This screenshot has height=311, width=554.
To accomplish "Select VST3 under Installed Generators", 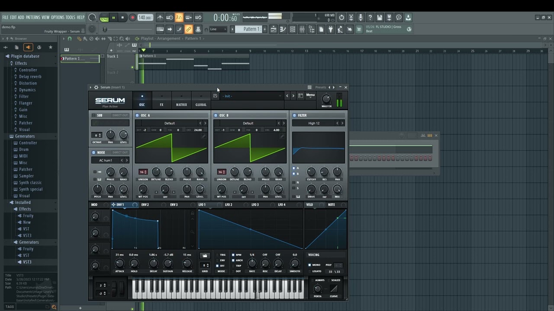I will point(27,262).
